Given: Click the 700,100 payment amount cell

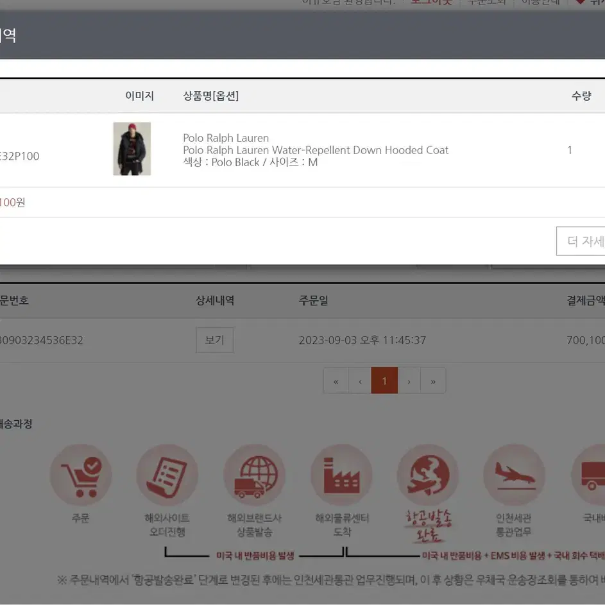Looking at the screenshot, I should click(586, 340).
